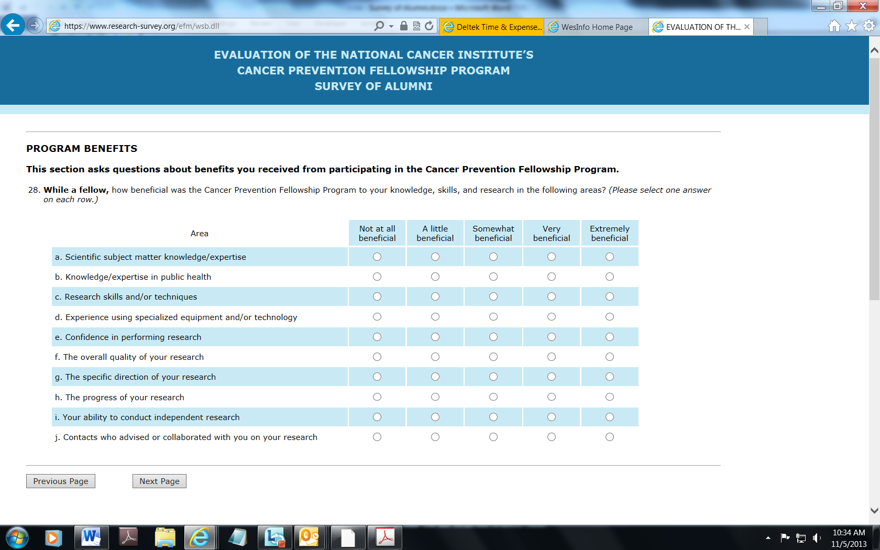The image size is (880, 550).
Task: Open Favorites using the star icon
Action: (852, 26)
